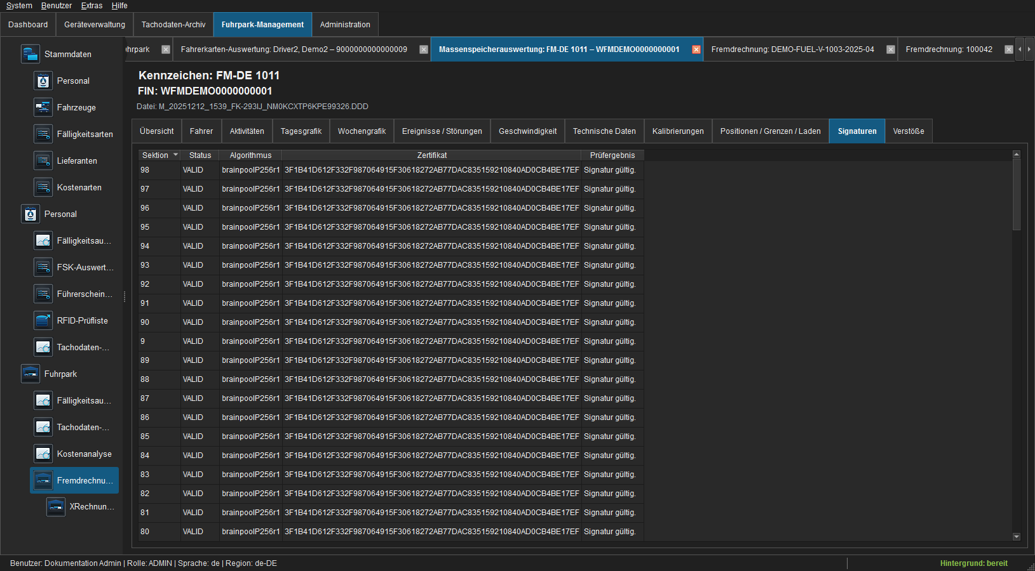Switch to the Geräteverwaltung tab
Screen dimensions: 1035x571
(95, 25)
